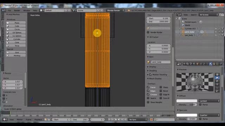This screenshot has width=225, height=126.
Task: Enable the Render Border checkbox
Action: pos(148,32)
